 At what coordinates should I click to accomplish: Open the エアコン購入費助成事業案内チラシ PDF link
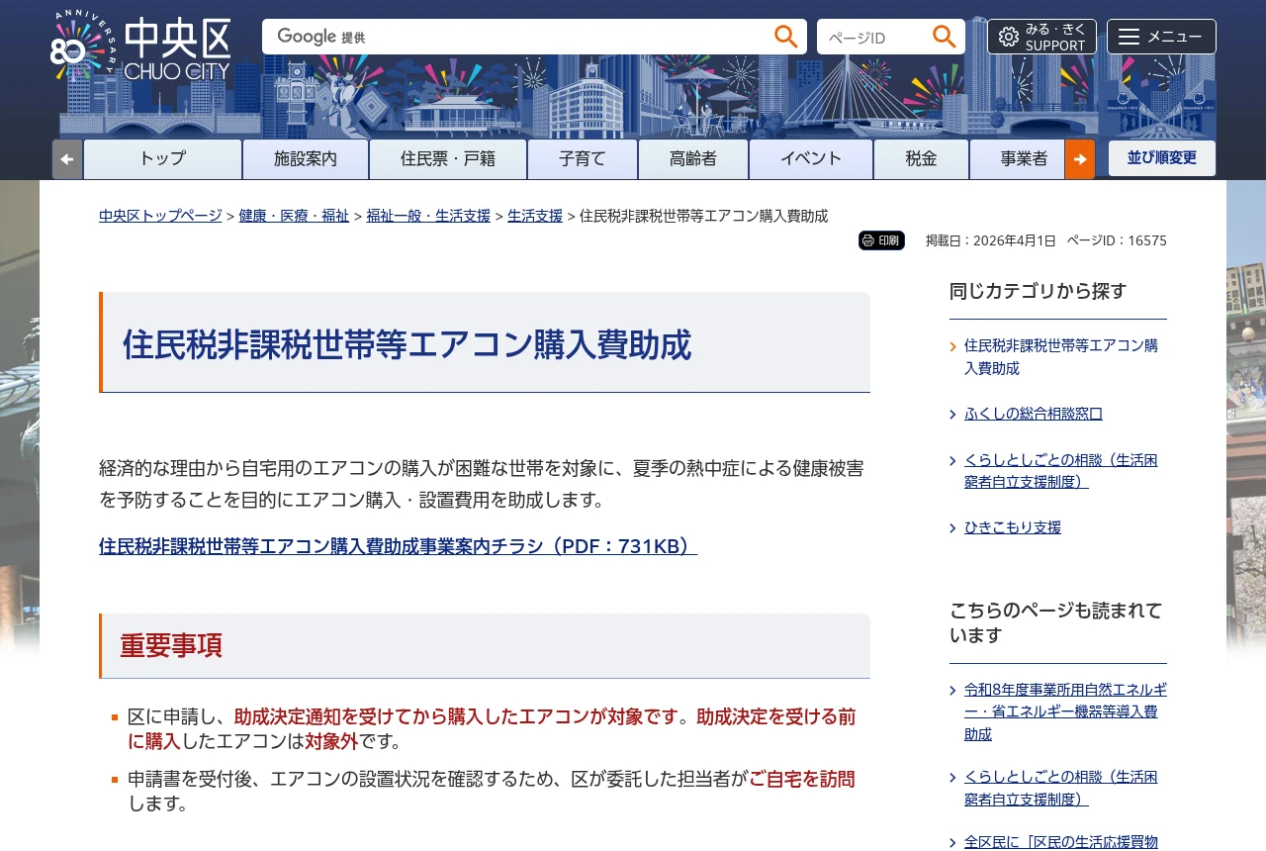(398, 546)
